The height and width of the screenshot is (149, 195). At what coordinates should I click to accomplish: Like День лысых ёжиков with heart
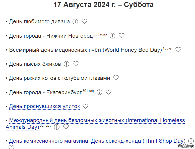[x=76, y=64]
